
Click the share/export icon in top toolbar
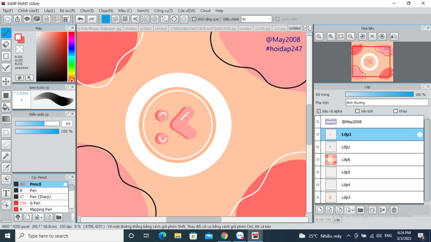coord(17,19)
